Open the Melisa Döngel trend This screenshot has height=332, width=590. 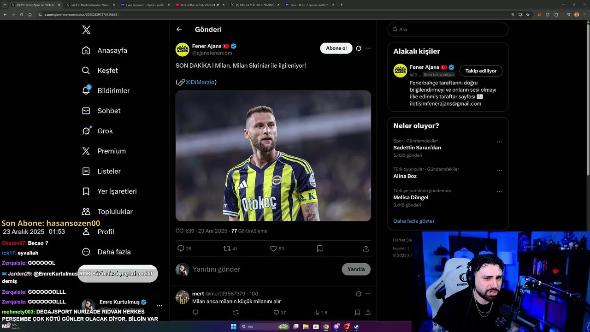(x=411, y=197)
